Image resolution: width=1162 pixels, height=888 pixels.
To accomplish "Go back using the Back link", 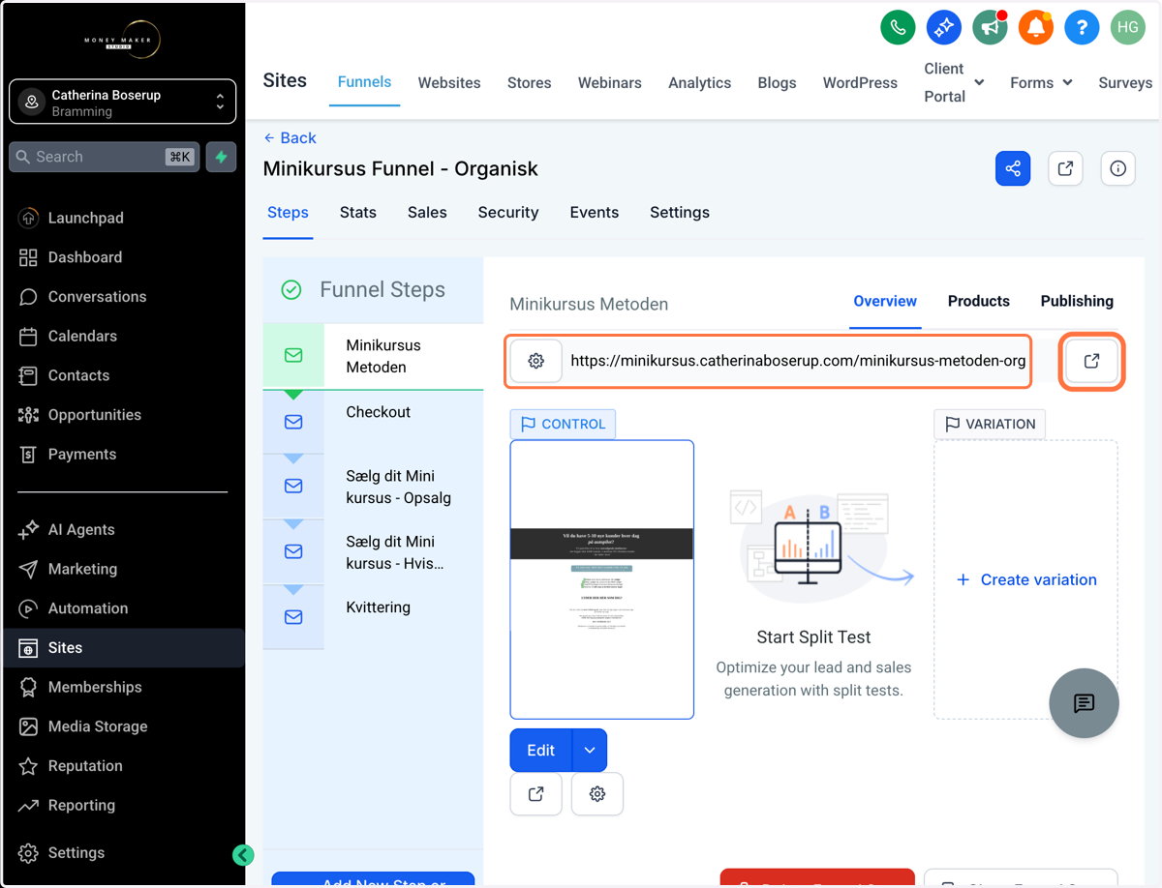I will (290, 137).
